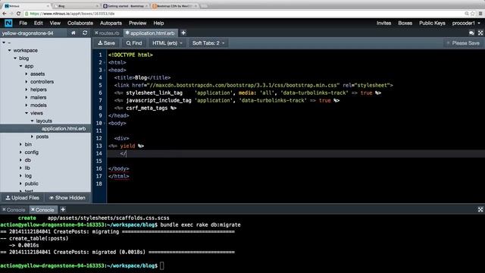Open the HTML (erb) language dropdown
This screenshot has width=485, height=273.
click(x=167, y=43)
